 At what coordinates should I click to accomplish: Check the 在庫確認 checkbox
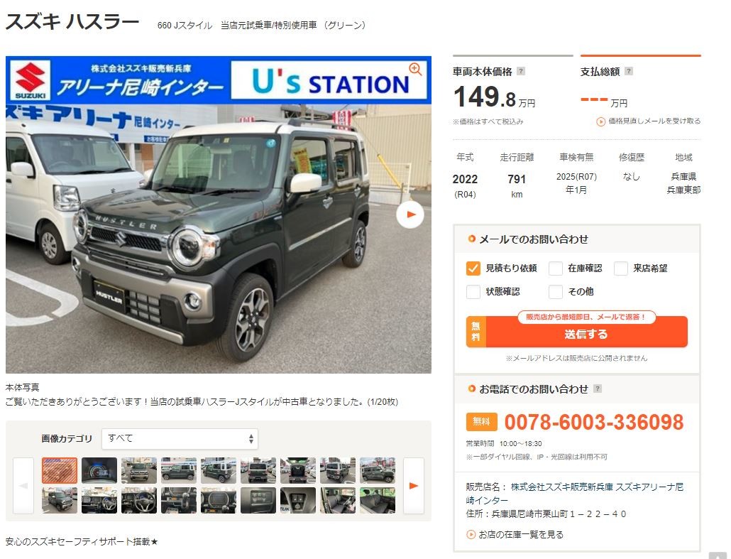click(555, 268)
